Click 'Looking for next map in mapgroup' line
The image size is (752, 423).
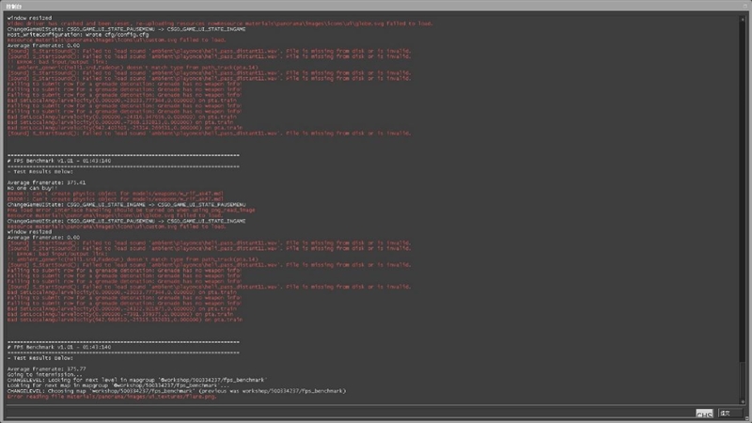(118, 385)
